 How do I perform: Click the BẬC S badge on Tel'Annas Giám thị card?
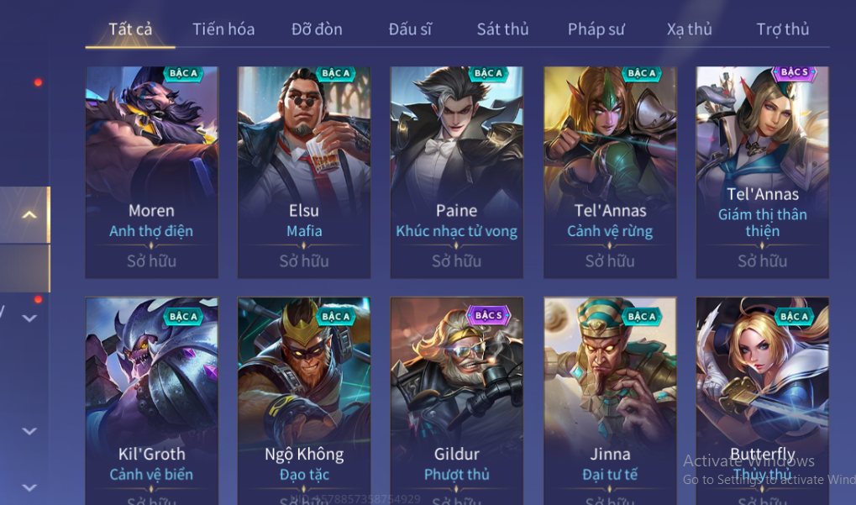pyautogui.click(x=795, y=72)
